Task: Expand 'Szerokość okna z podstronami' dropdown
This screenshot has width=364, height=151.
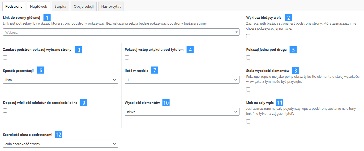Action: pos(61,144)
